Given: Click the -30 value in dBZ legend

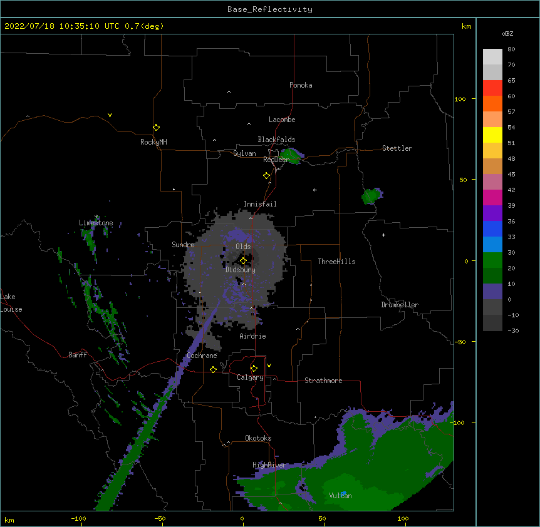Looking at the screenshot, I should click(513, 330).
